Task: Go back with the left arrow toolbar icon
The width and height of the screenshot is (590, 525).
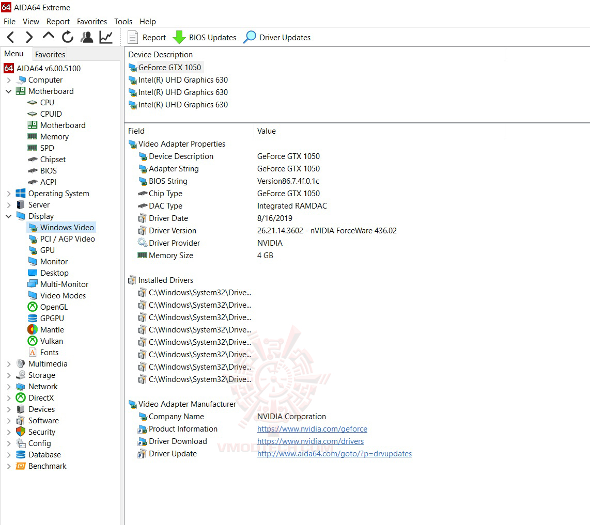Action: coord(10,37)
